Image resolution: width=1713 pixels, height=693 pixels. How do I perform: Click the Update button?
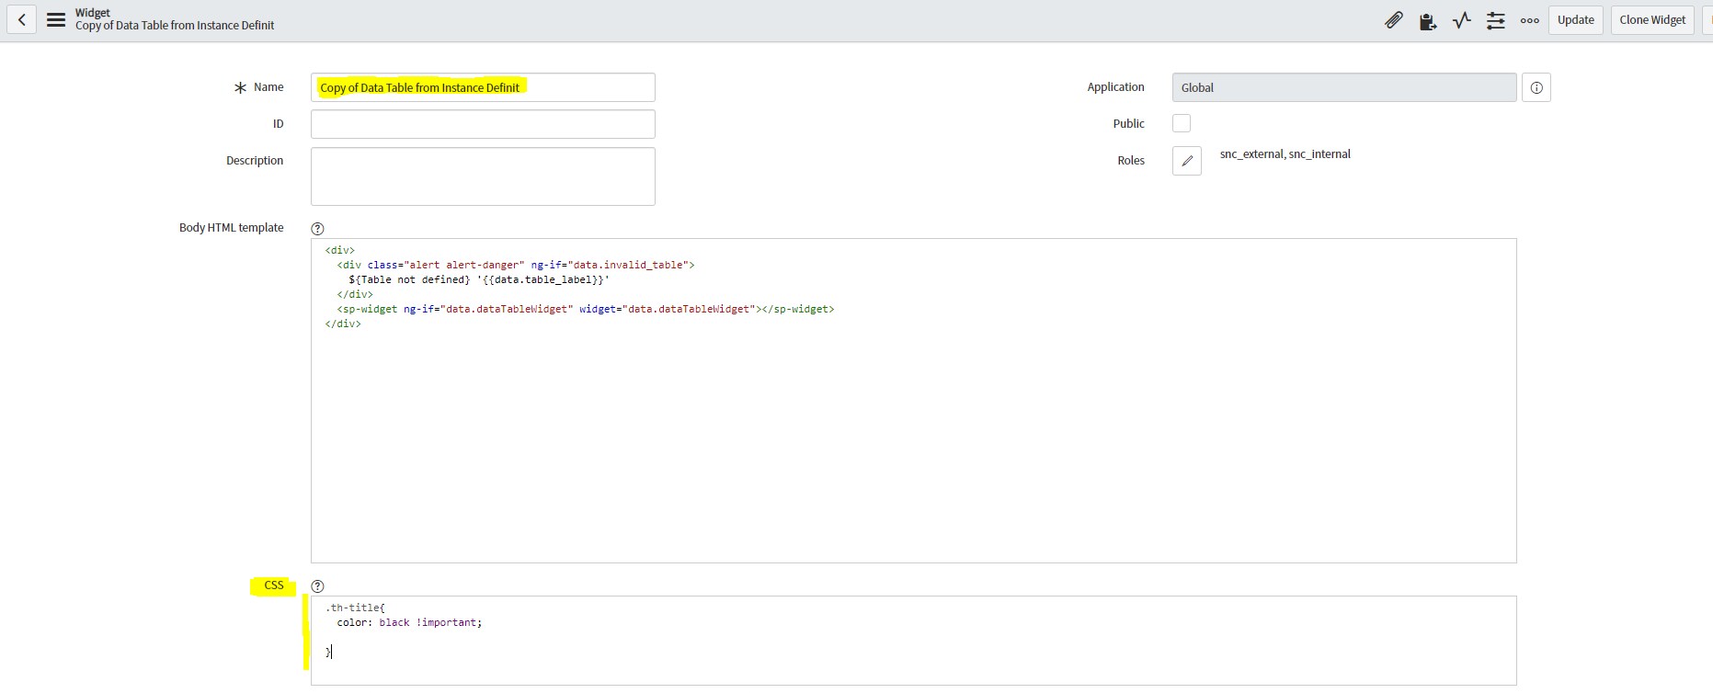click(x=1576, y=20)
